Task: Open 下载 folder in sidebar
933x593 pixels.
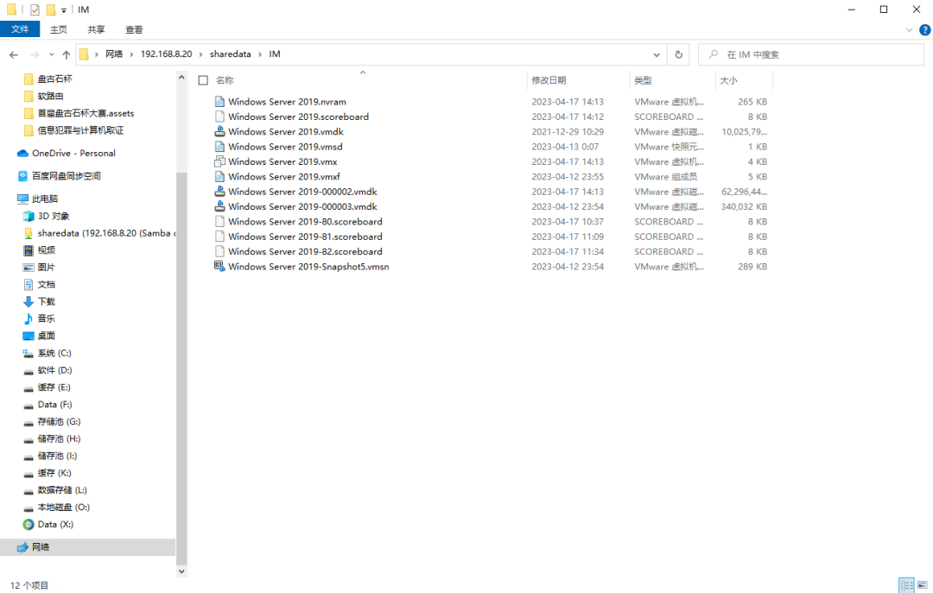Action: (x=39, y=301)
